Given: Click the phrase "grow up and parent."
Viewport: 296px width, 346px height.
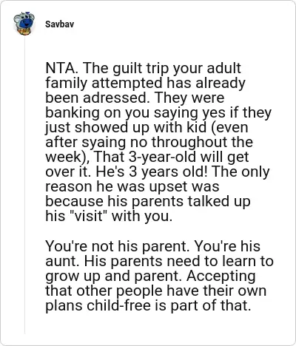Looking at the screenshot, I should coord(114,277).
